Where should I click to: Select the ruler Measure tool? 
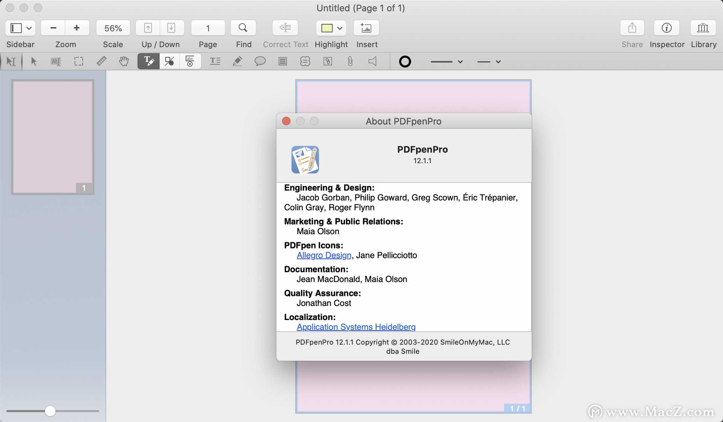point(101,61)
